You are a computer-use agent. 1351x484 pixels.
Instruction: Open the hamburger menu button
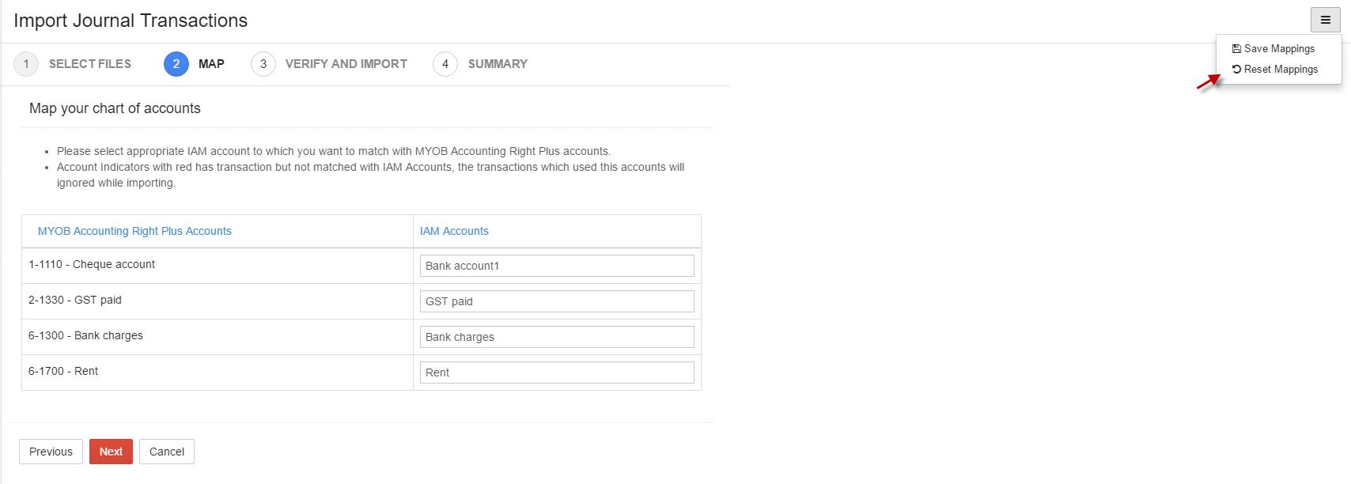click(x=1325, y=20)
